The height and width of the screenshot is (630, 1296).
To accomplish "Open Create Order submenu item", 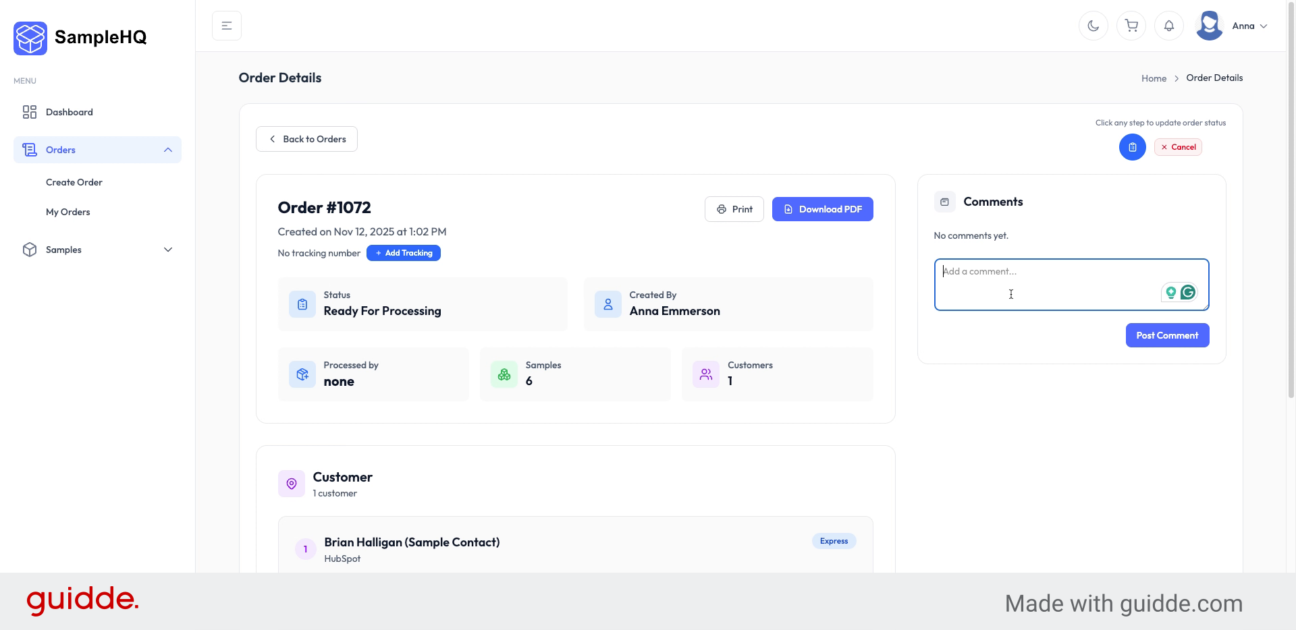I will [74, 182].
